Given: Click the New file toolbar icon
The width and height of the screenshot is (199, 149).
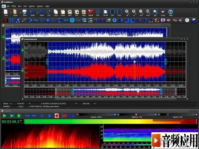Looking at the screenshot, I should pyautogui.click(x=6, y=13).
